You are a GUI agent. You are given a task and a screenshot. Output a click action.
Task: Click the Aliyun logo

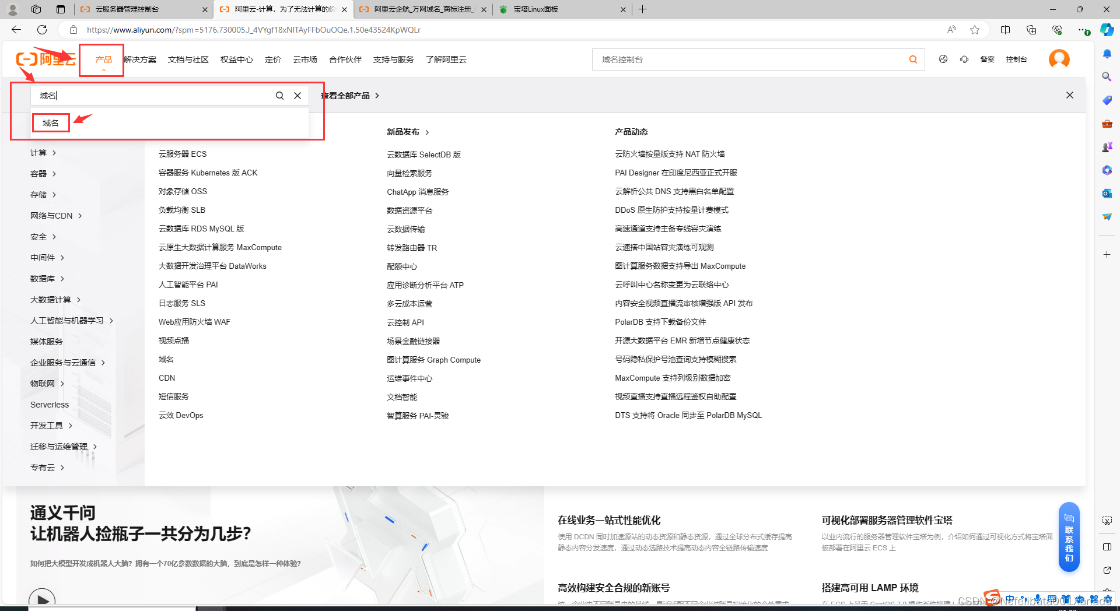pos(45,59)
